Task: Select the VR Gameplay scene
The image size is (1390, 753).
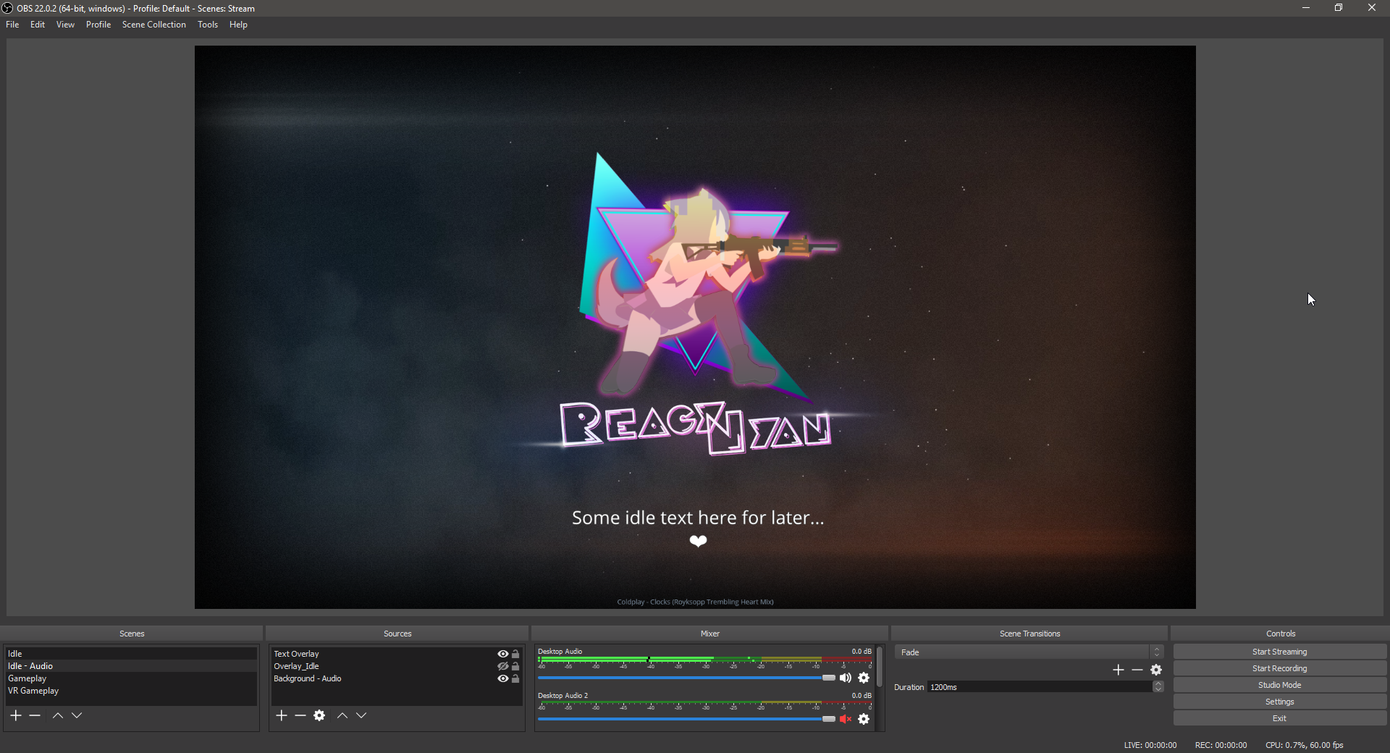Action: click(131, 691)
